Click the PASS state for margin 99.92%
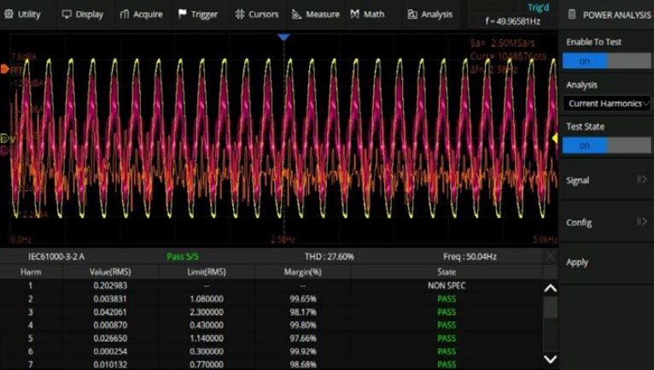Viewport: 654px width, 370px height. pyautogui.click(x=447, y=351)
